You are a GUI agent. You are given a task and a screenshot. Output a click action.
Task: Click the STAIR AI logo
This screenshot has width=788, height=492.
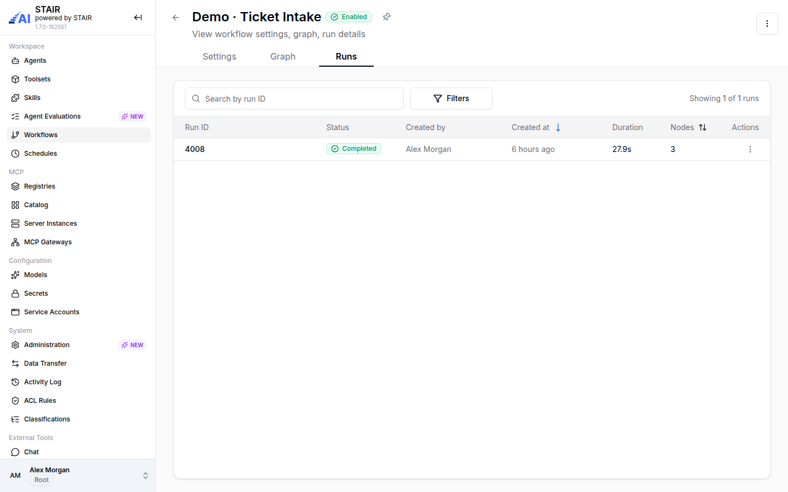20,17
